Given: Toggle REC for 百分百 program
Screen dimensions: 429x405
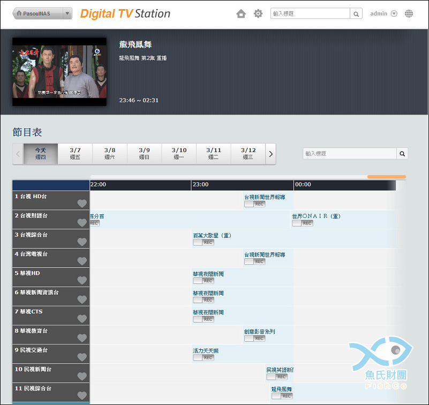Looking at the screenshot, I should (95, 223).
